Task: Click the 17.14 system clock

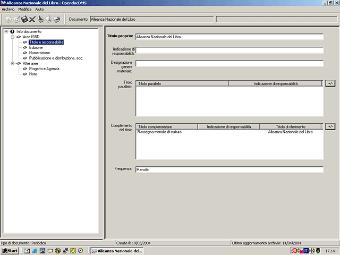Action: coord(330,251)
